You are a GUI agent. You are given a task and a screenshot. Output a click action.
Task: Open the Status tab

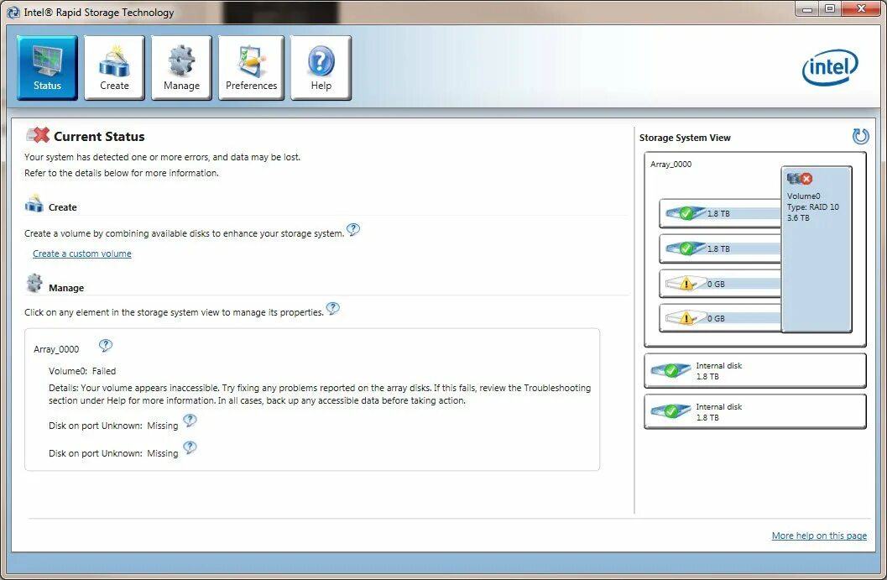[x=47, y=68]
